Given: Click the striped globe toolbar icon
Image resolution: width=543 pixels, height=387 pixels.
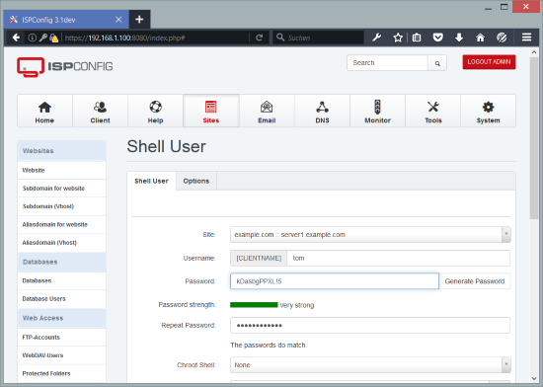Looking at the screenshot, I should tap(502, 38).
